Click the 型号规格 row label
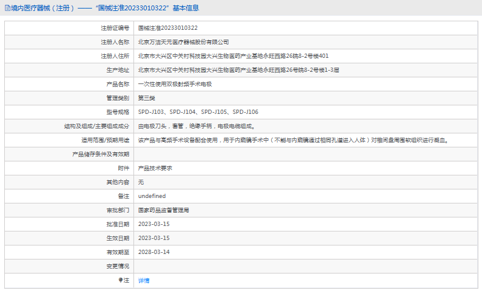 click(x=118, y=112)
